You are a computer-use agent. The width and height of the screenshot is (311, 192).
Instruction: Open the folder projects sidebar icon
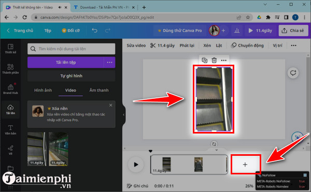click(x=10, y=168)
